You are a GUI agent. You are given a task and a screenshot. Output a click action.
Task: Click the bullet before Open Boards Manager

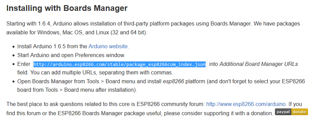pos(13,82)
